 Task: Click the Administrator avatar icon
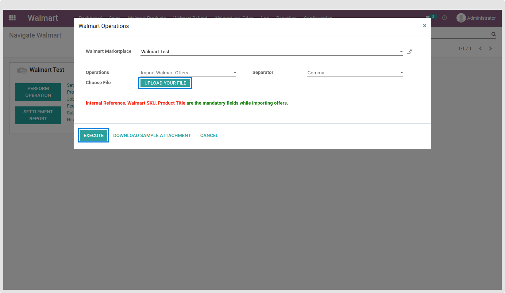click(x=461, y=18)
